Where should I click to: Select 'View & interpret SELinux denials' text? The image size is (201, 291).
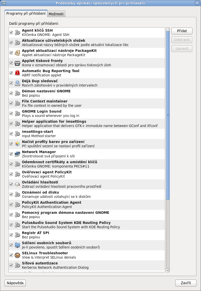click(49, 257)
